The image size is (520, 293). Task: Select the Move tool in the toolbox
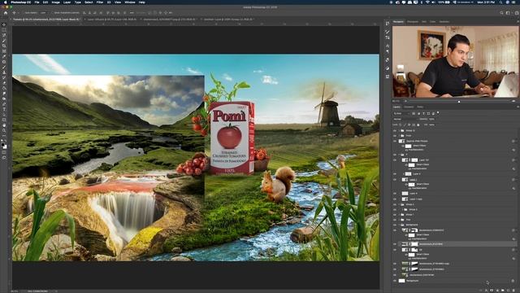[4, 24]
